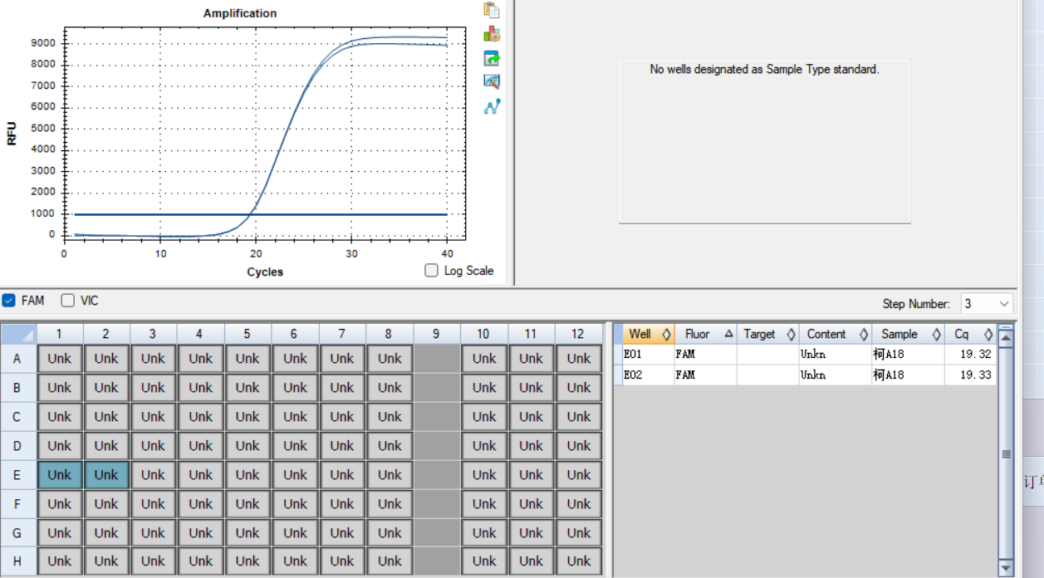Open the Step Number dropdown
Viewport: 1044px width, 578px height.
click(x=988, y=304)
